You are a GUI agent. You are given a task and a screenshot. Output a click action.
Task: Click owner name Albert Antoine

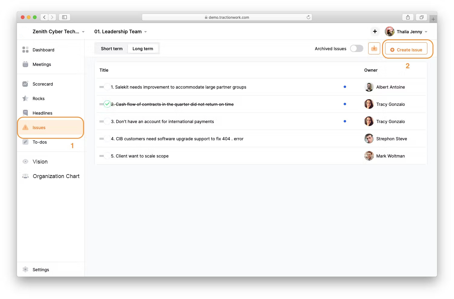[391, 87]
